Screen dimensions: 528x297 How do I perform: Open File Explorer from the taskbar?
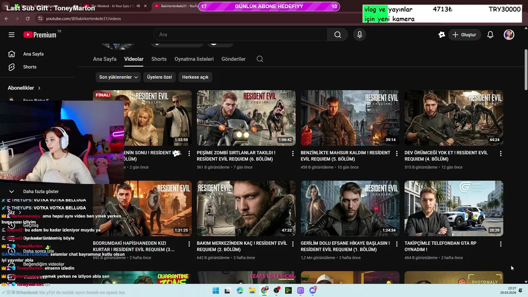click(252, 290)
